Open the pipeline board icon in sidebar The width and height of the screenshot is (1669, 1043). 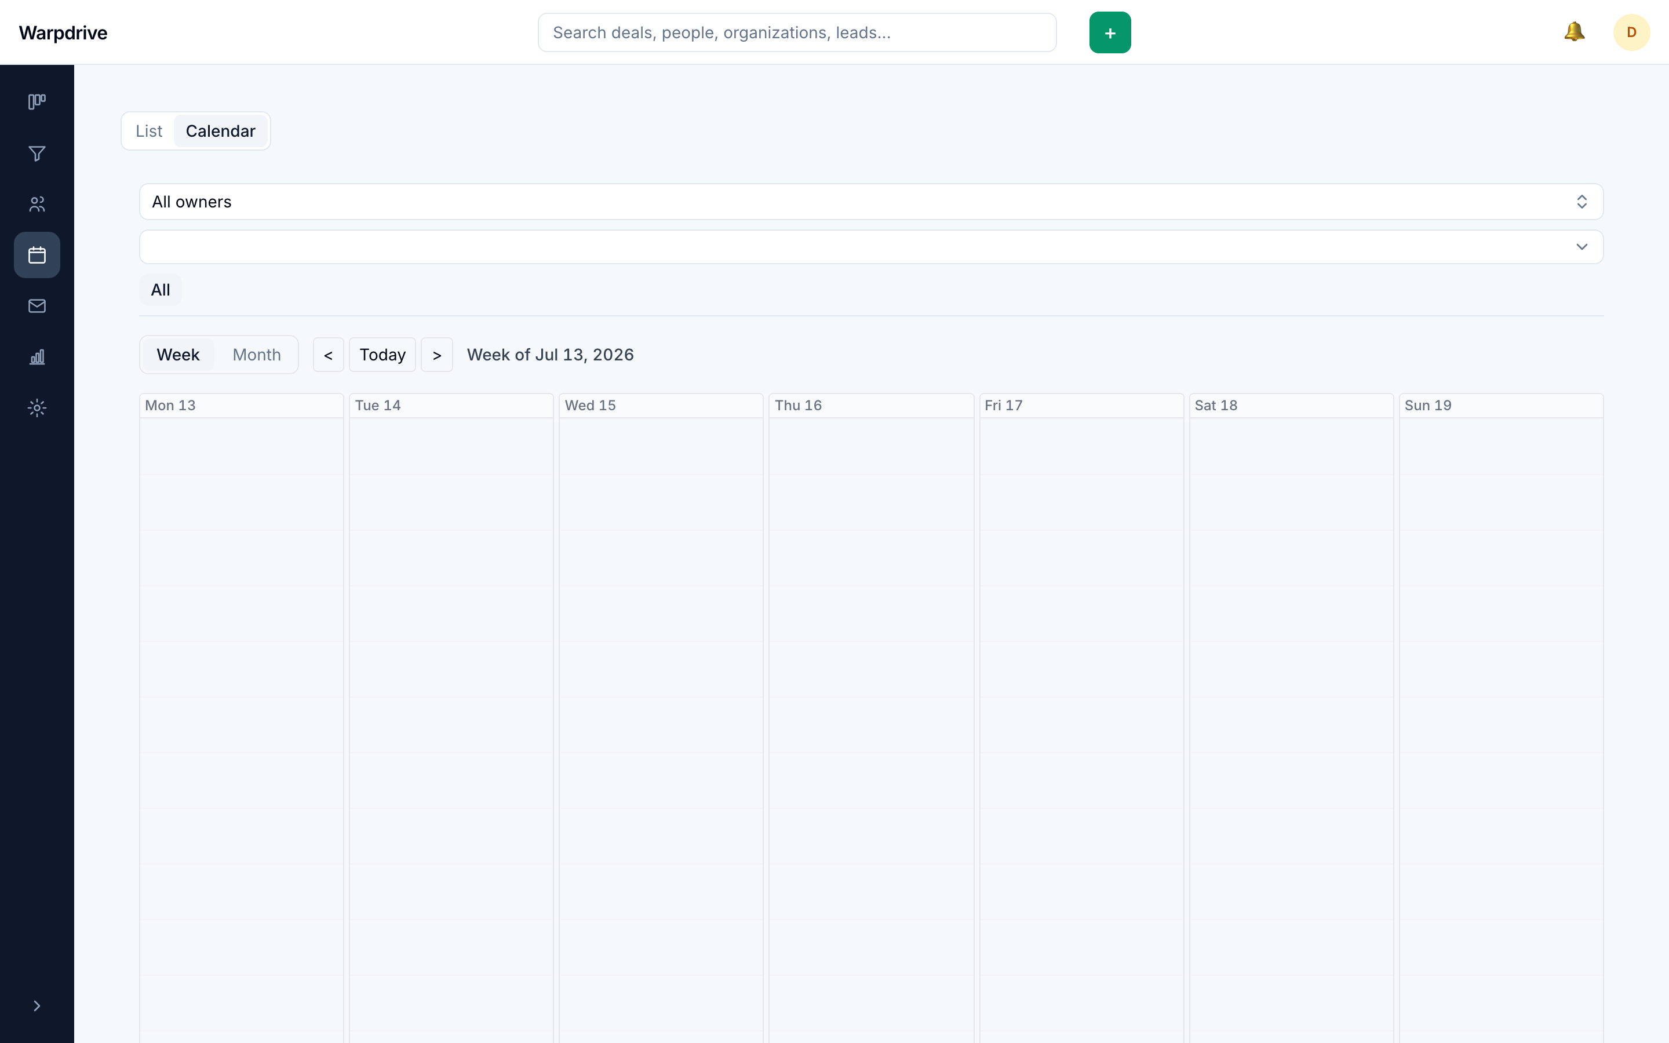37,102
